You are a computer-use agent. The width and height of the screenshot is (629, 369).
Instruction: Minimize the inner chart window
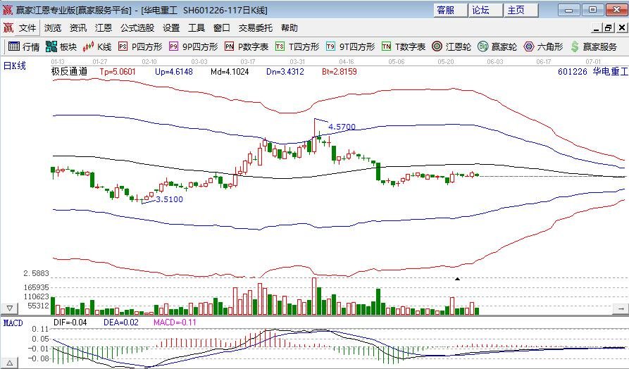tap(596, 27)
